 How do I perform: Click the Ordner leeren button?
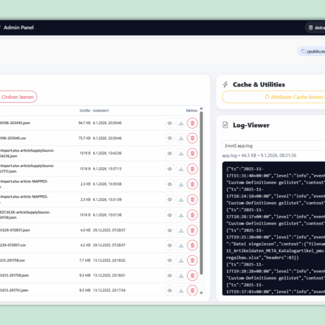pyautogui.click(x=18, y=97)
